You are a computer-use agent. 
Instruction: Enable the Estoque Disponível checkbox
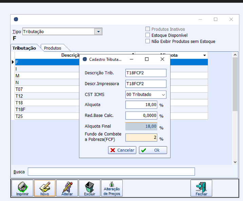147,35
